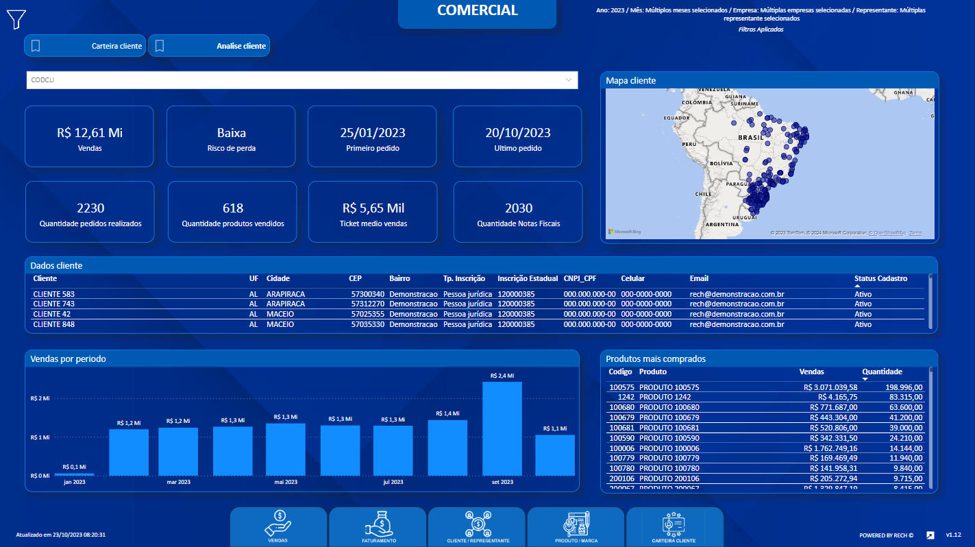Image resolution: width=975 pixels, height=547 pixels.
Task: Select the PRODUTO 100575 cell
Action: (x=669, y=387)
